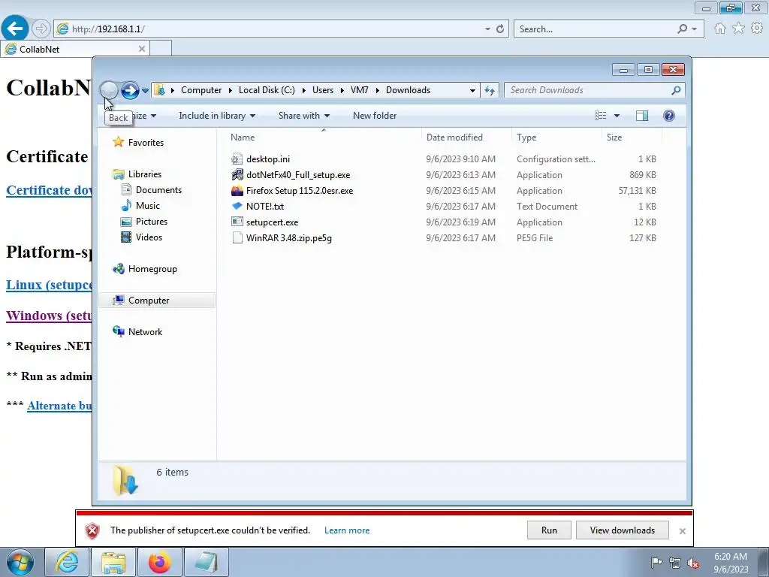This screenshot has height=577, width=769.
Task: Open the Learn more link
Action: point(347,530)
